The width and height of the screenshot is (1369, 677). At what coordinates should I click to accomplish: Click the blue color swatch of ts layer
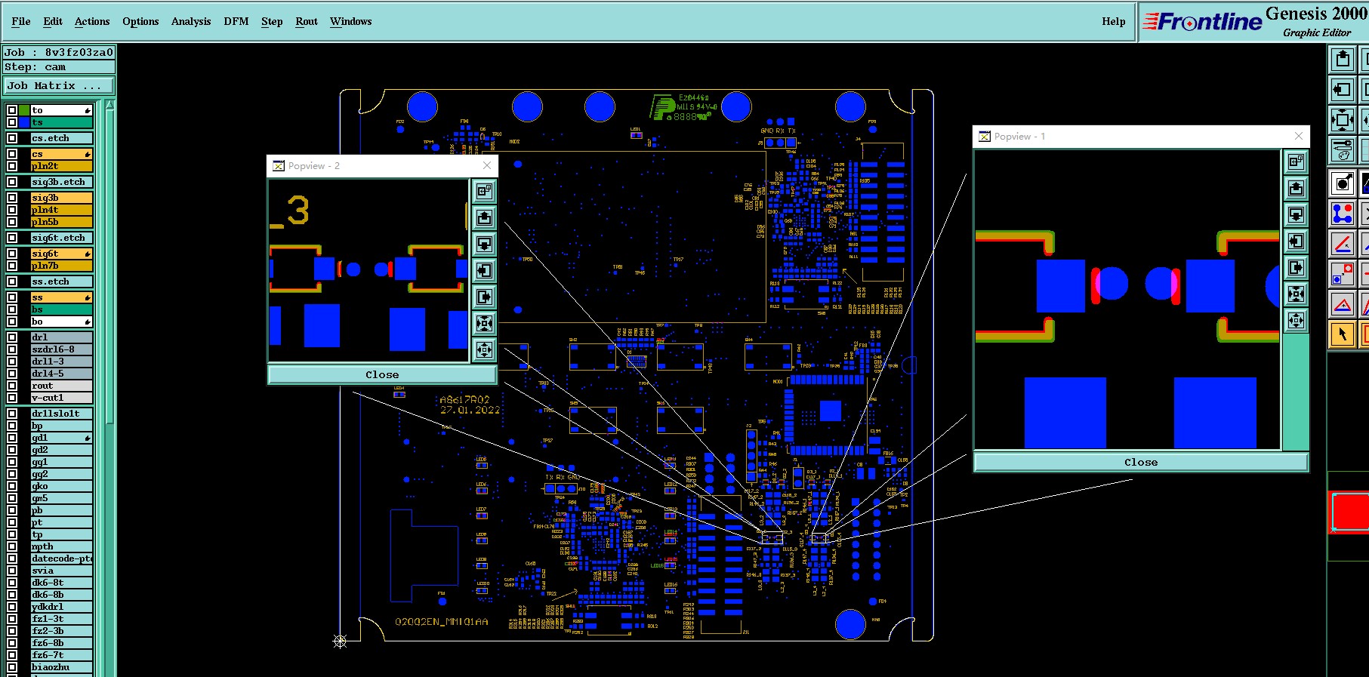(25, 122)
